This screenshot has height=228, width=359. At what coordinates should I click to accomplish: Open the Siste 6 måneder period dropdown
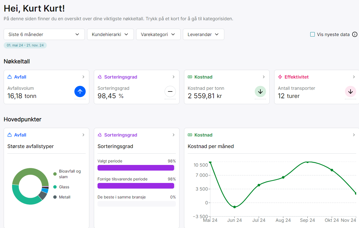[44, 34]
